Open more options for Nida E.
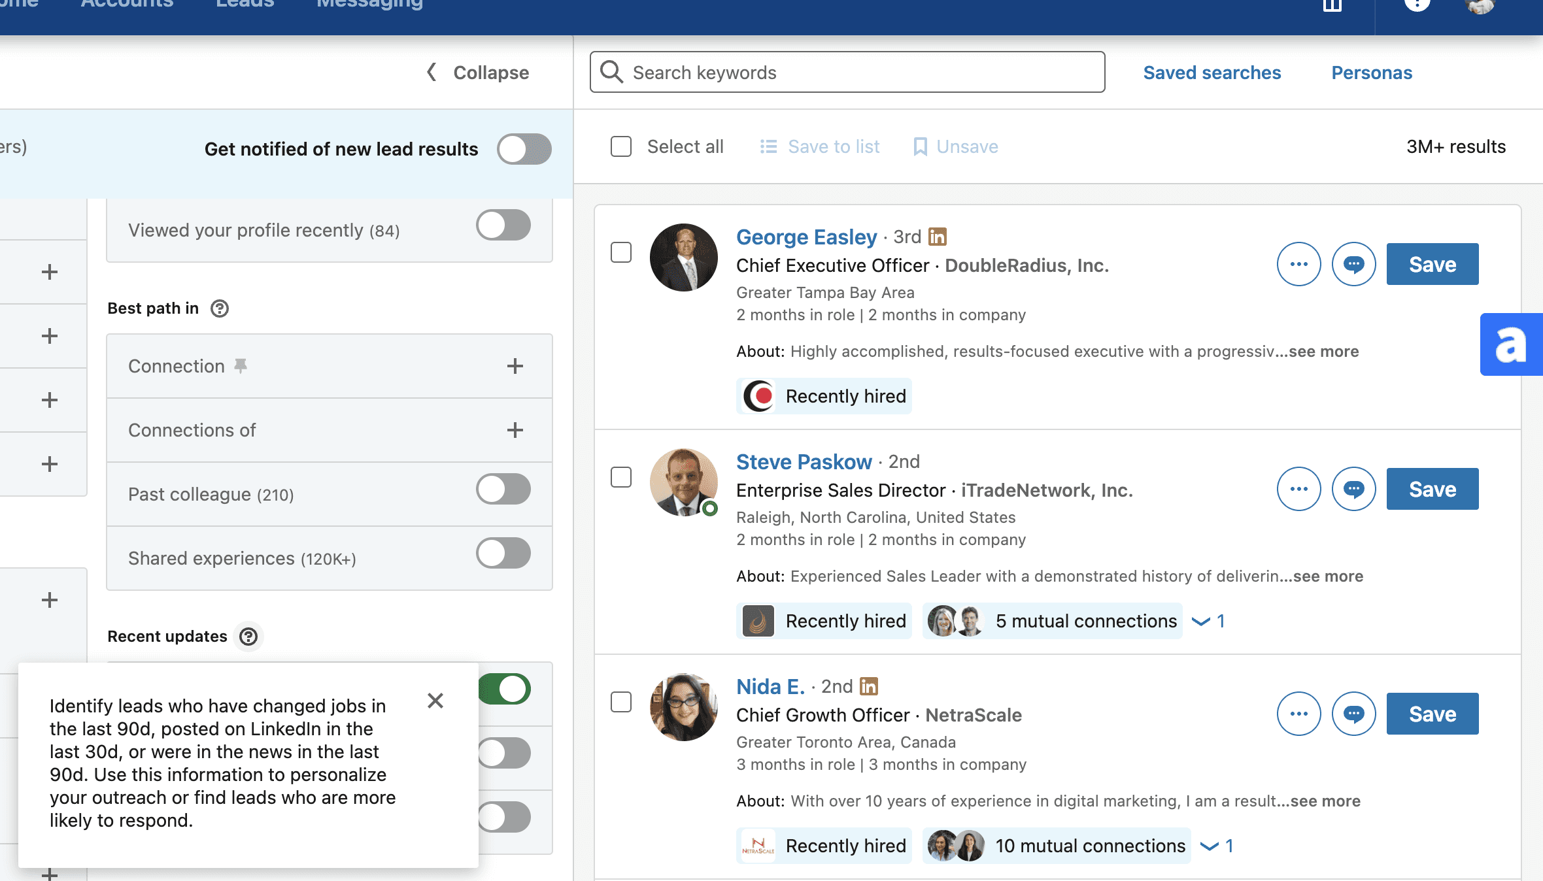1543x881 pixels. [x=1299, y=714]
